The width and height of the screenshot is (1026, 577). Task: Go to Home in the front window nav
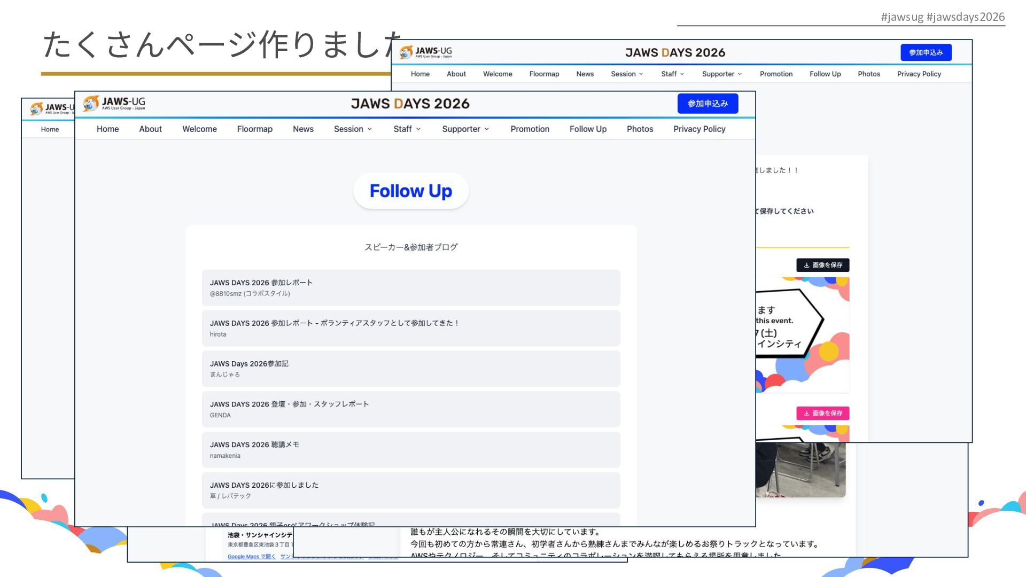pyautogui.click(x=107, y=129)
